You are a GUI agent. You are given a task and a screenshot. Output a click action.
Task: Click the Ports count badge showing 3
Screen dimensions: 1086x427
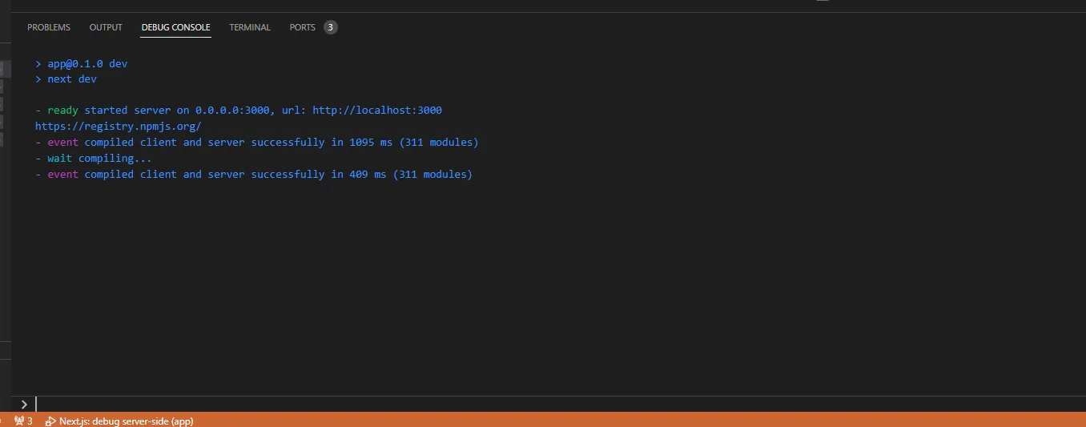pyautogui.click(x=331, y=27)
